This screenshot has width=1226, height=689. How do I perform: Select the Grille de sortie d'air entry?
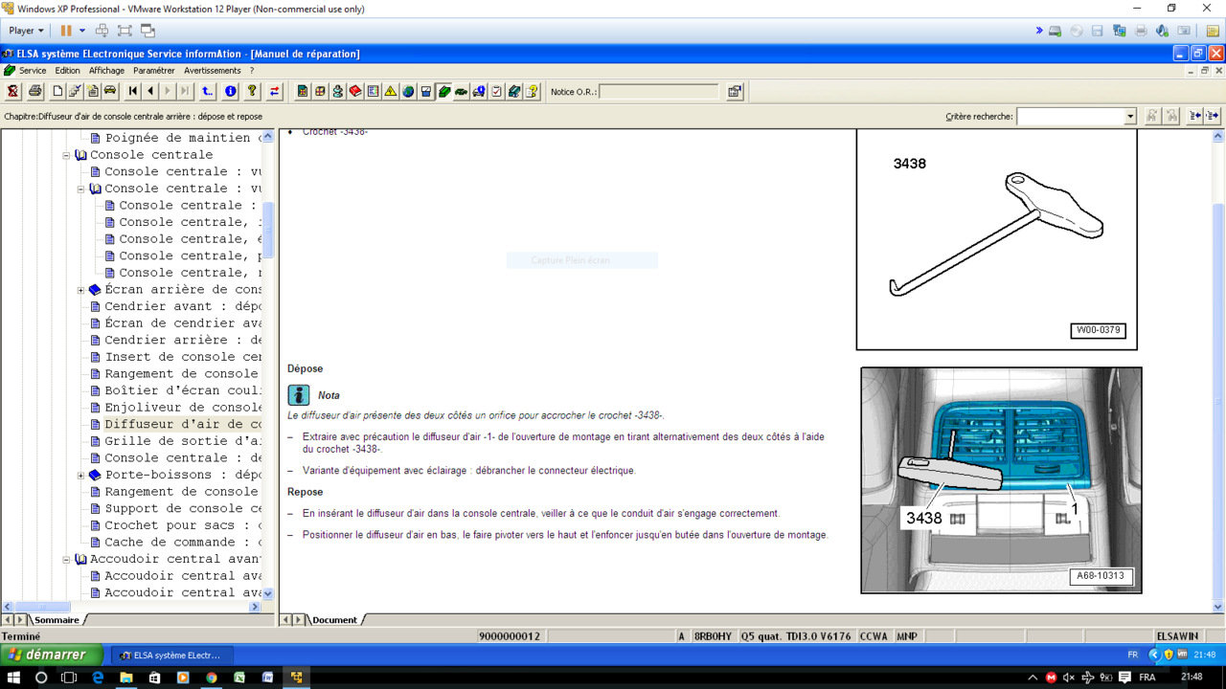pos(172,440)
